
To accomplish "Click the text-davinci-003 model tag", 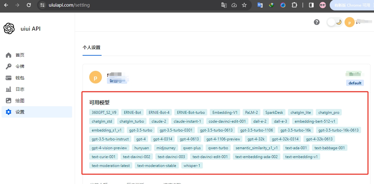I will 171,157.
